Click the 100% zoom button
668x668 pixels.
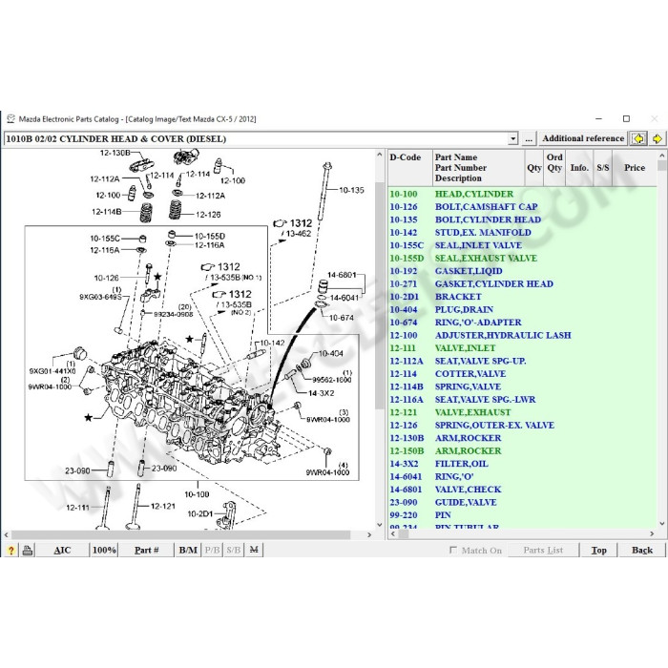pyautogui.click(x=104, y=550)
